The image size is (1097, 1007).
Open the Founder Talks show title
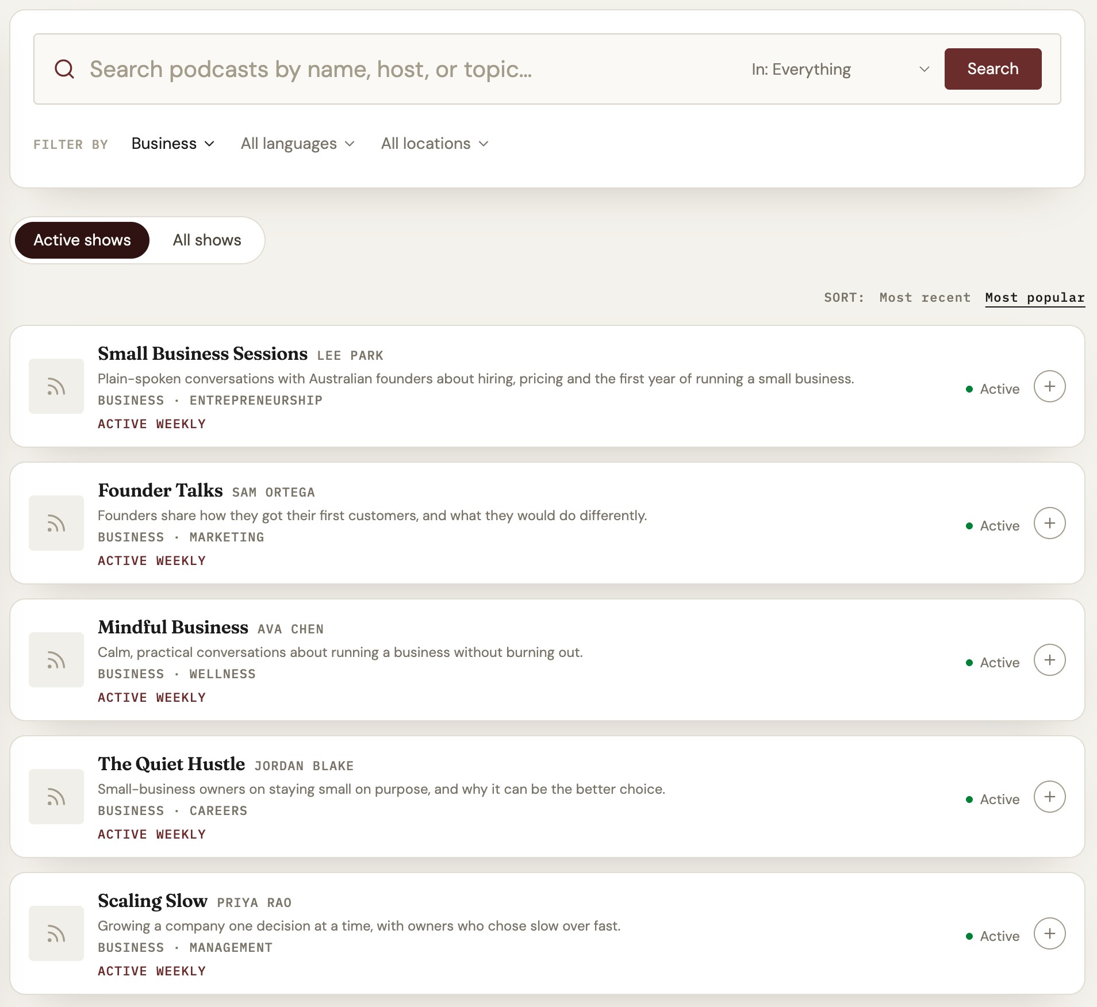pyautogui.click(x=160, y=490)
